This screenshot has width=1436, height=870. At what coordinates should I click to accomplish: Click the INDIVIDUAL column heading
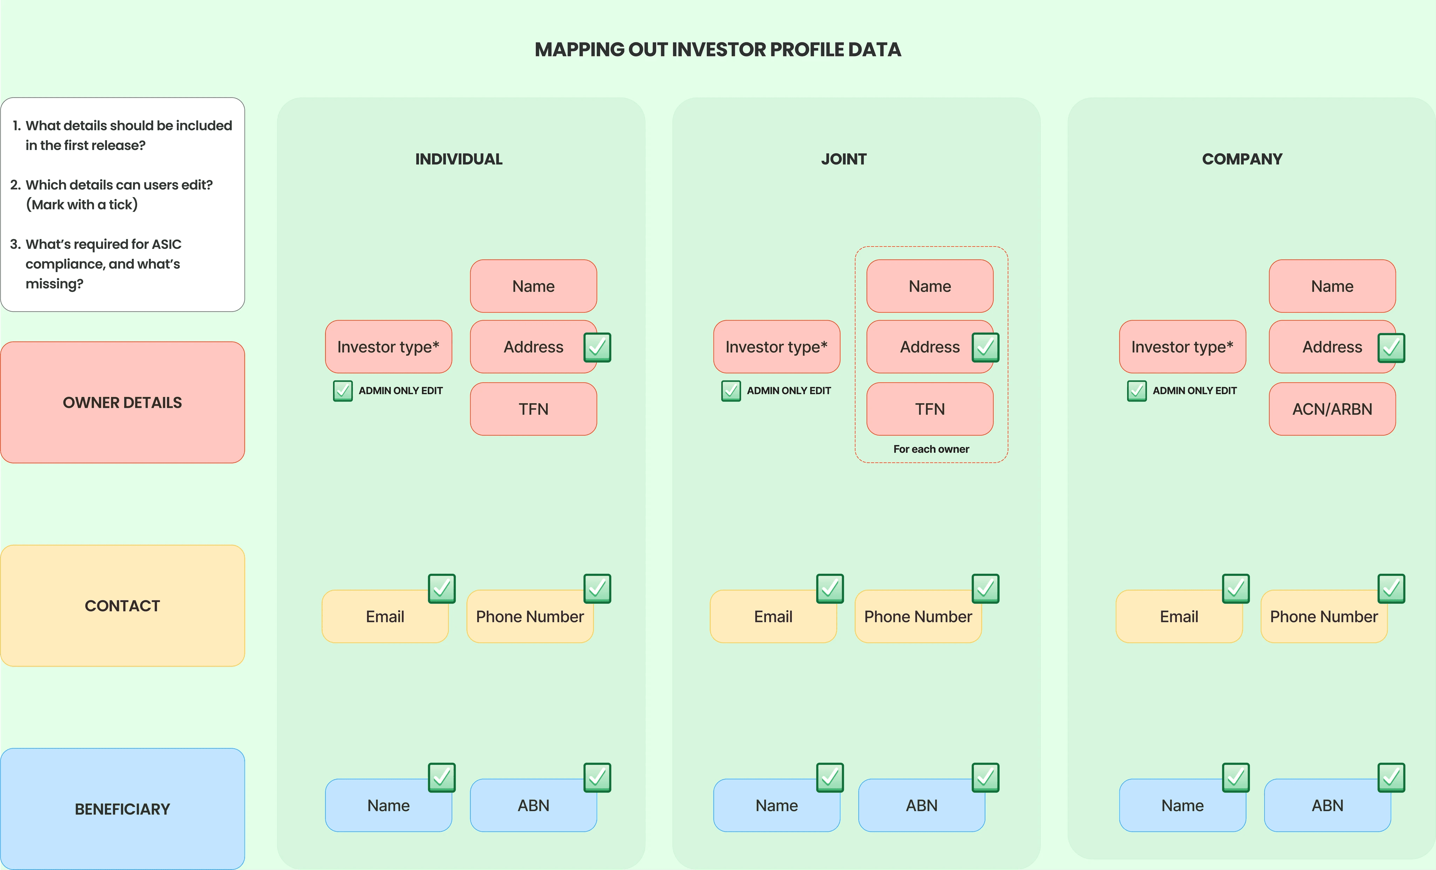tap(459, 159)
